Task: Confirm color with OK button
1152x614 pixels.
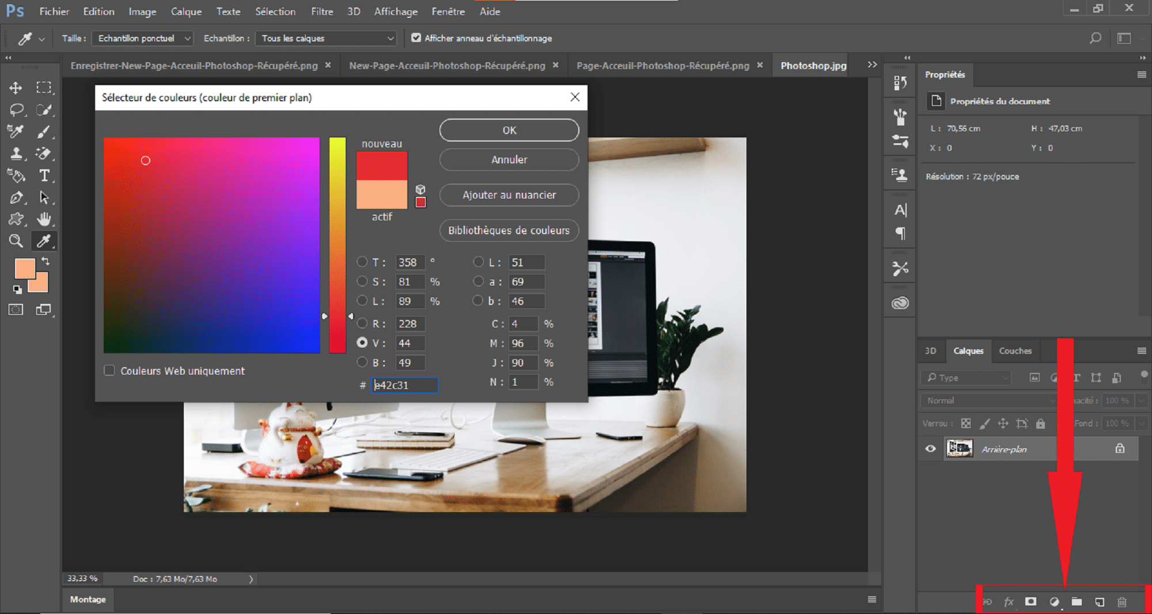Action: [509, 130]
